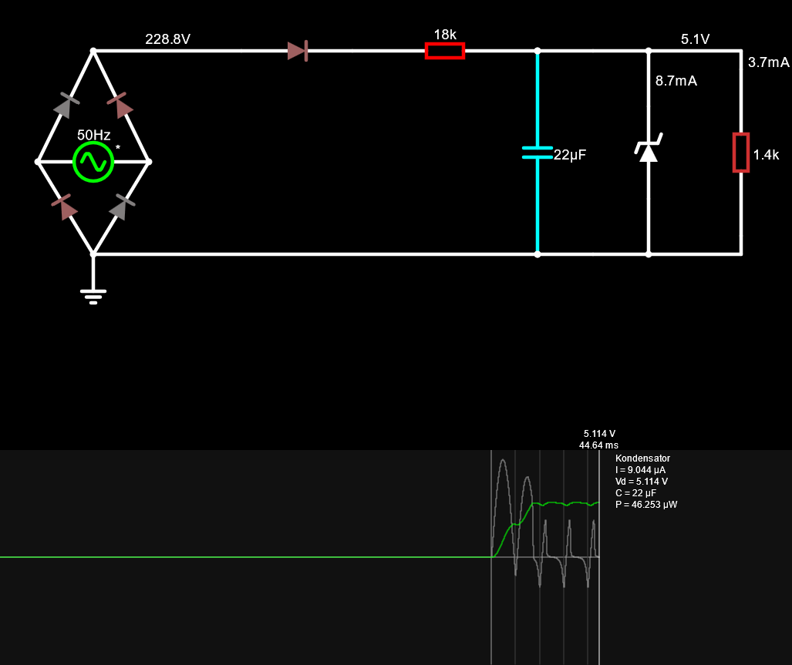Select the 1.4k load resistor
Screen dimensions: 792x665
coord(741,153)
